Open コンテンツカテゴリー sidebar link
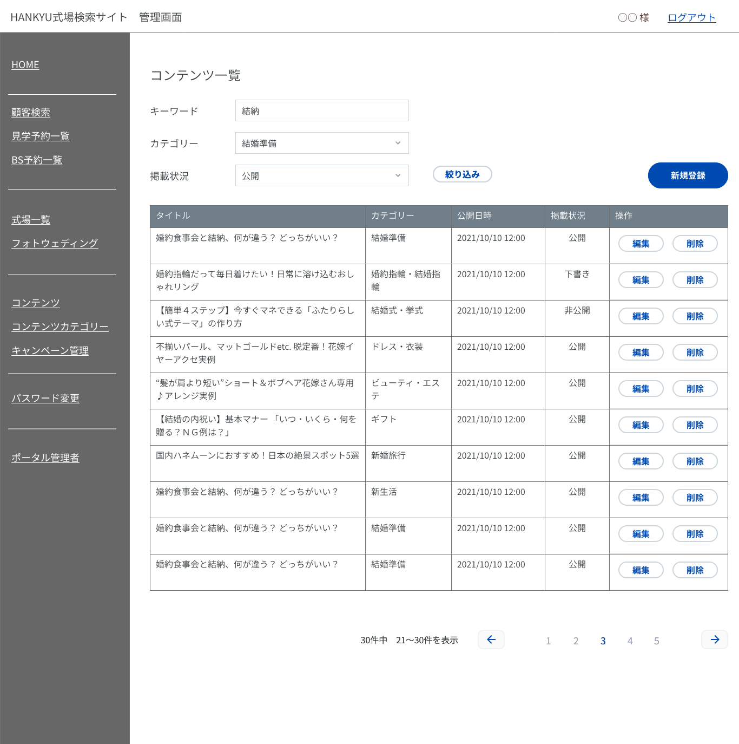The height and width of the screenshot is (744, 739). tap(60, 327)
